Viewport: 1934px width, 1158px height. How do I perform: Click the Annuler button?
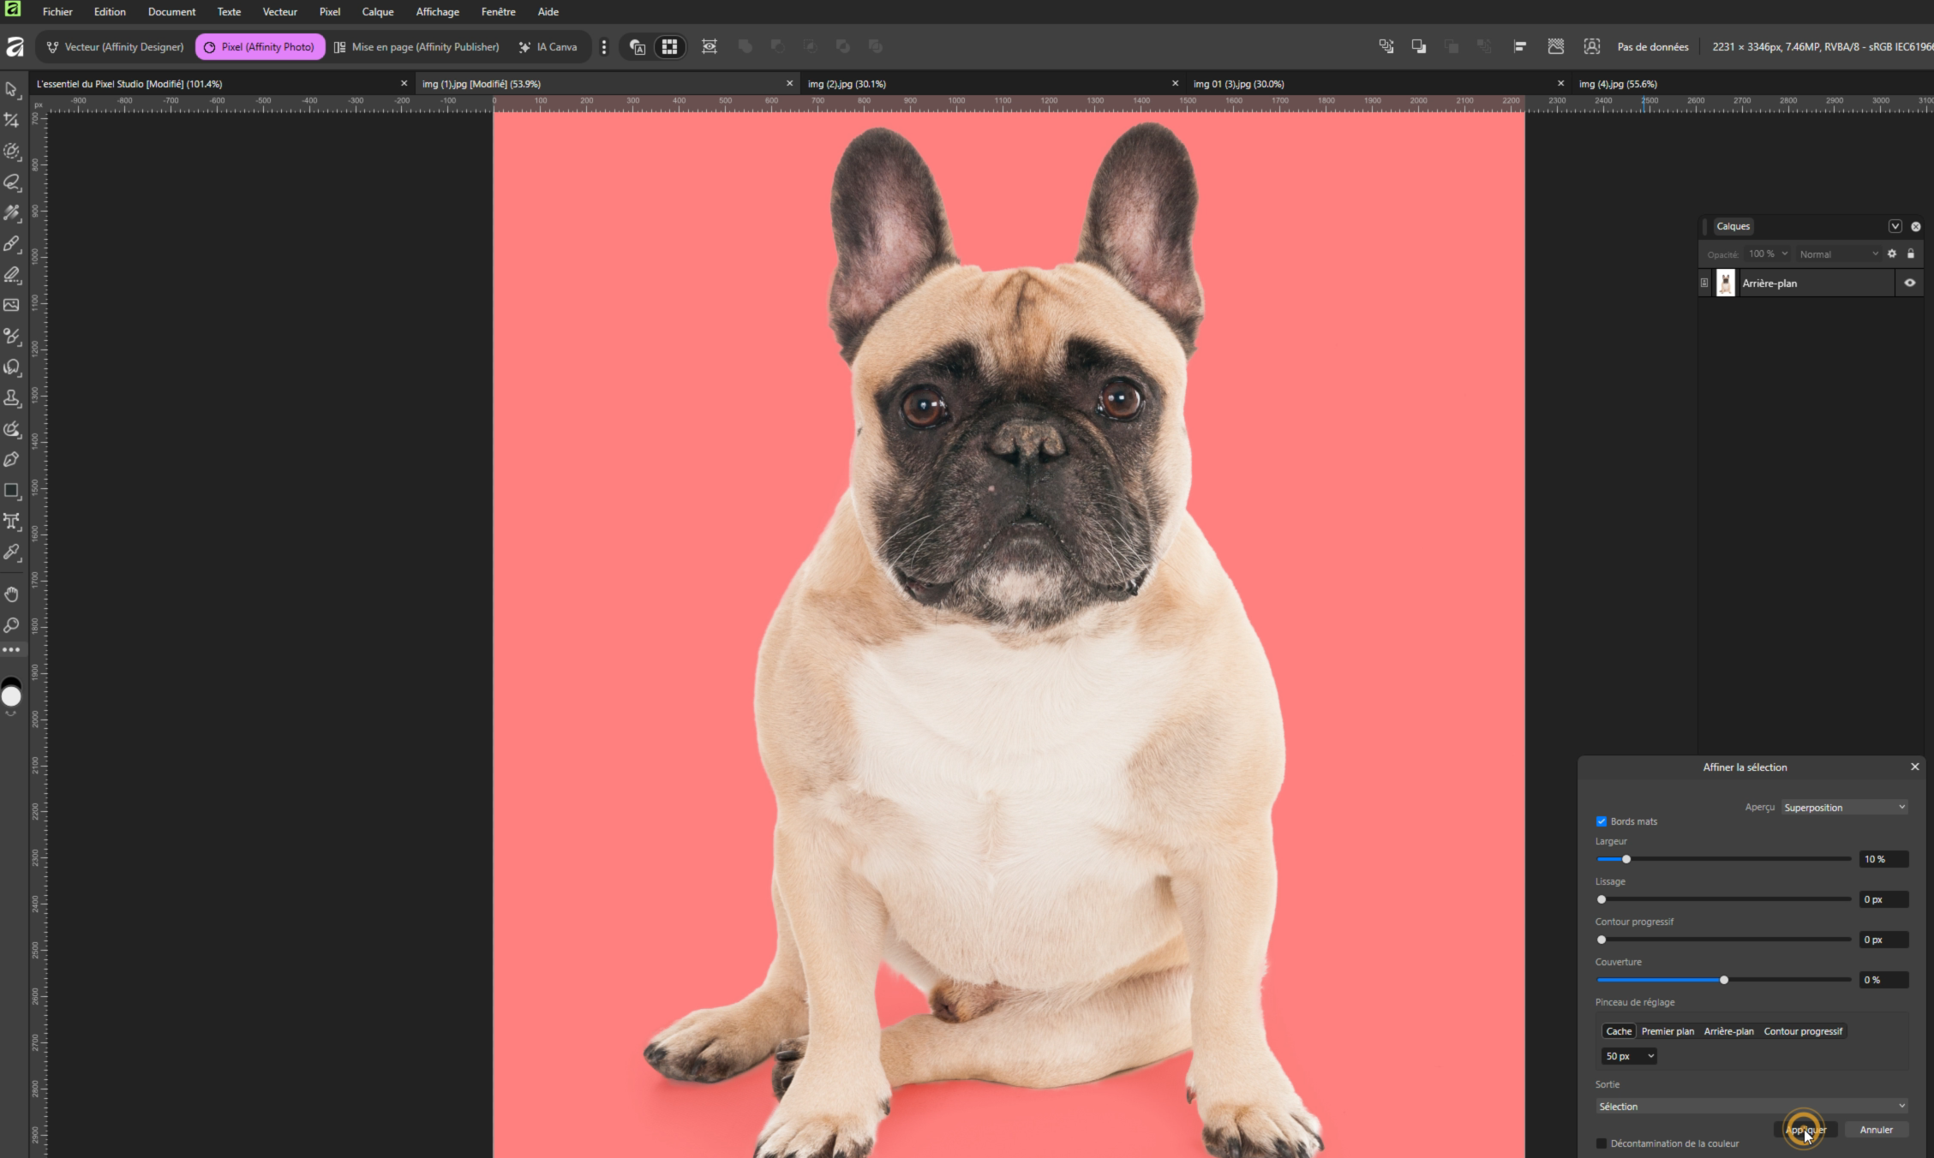pyautogui.click(x=1876, y=1130)
